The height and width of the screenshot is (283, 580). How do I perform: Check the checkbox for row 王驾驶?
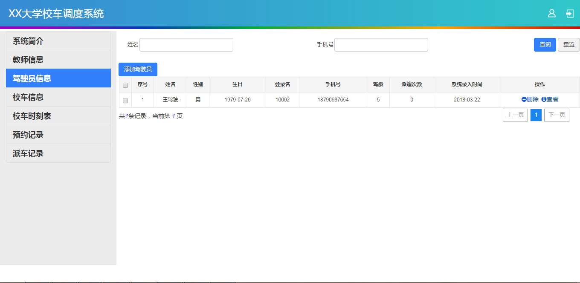[x=125, y=100]
